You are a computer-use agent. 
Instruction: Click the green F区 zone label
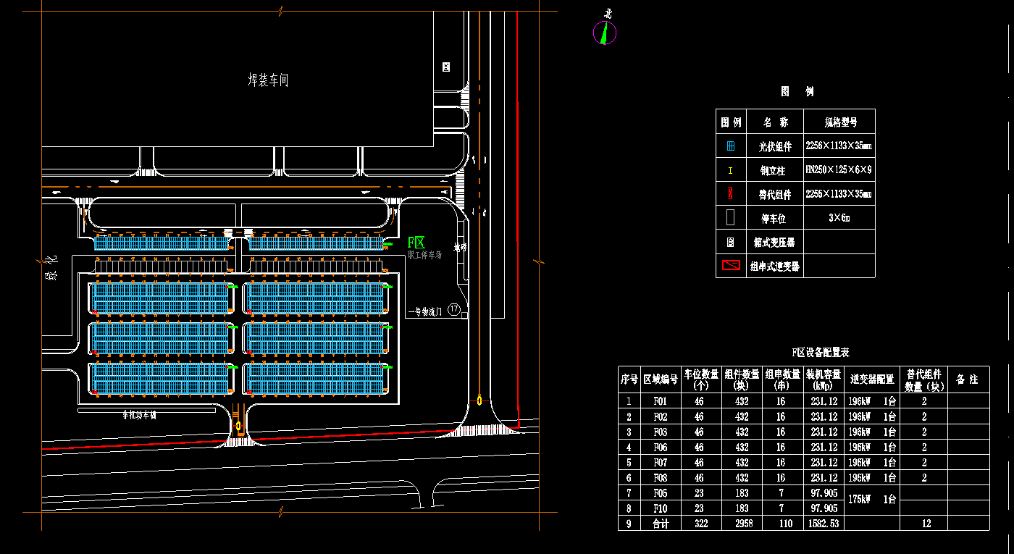pos(416,243)
